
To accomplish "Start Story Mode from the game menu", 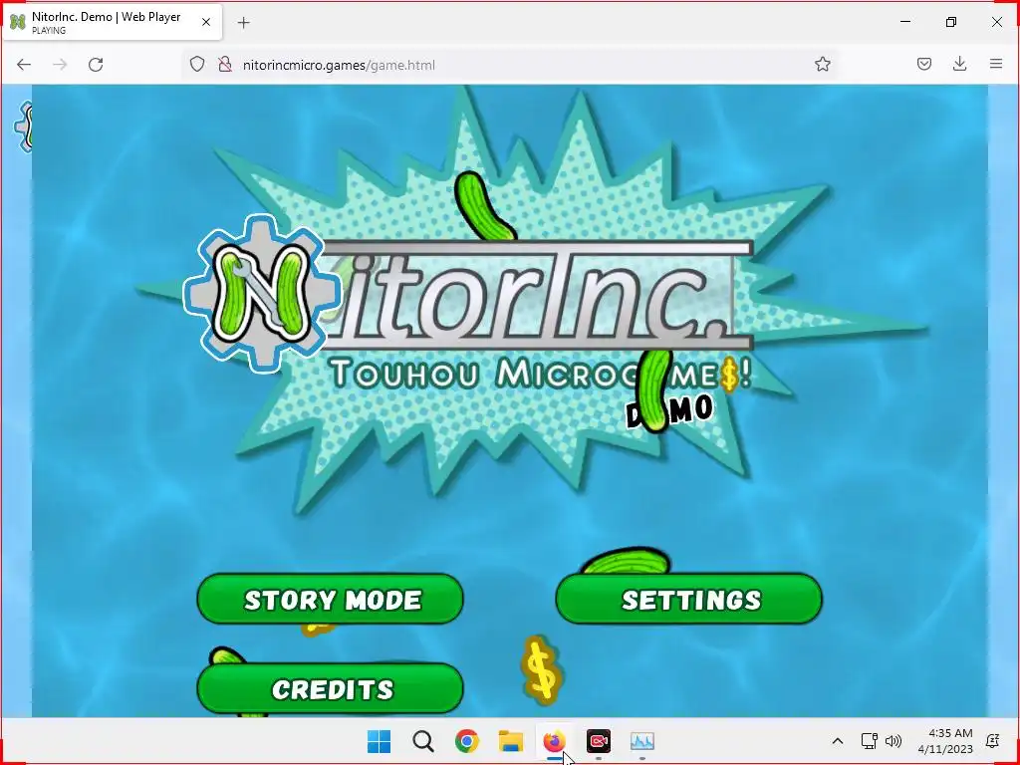I will coord(331,599).
